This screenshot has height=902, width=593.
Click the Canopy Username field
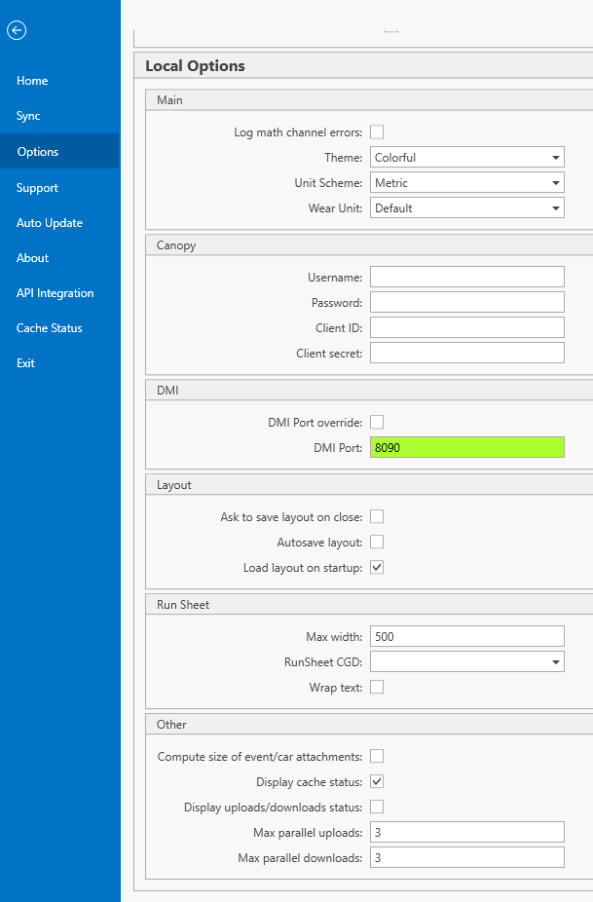[466, 278]
